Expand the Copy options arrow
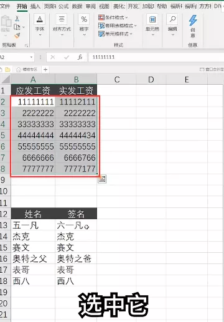This screenshot has height=322, width=224. point(24,27)
